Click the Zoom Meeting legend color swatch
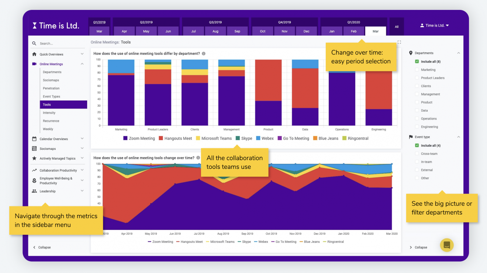 [125, 138]
